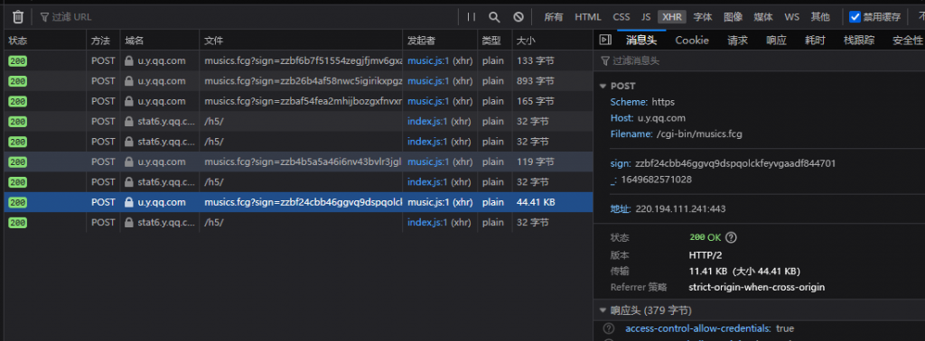Filter requests by 字体
The height and width of the screenshot is (341, 925).
click(703, 17)
